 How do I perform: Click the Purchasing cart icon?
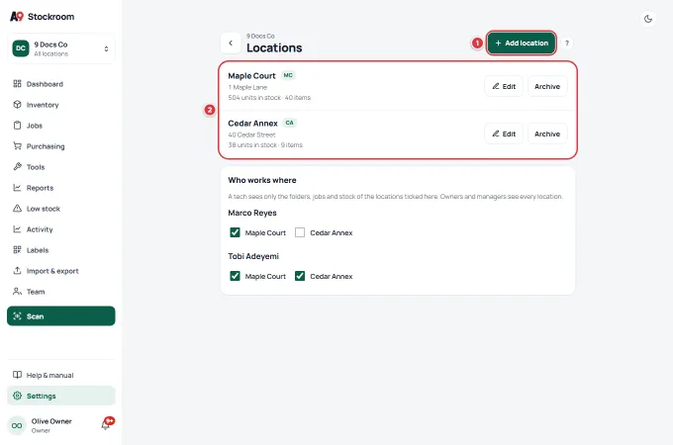pyautogui.click(x=17, y=146)
